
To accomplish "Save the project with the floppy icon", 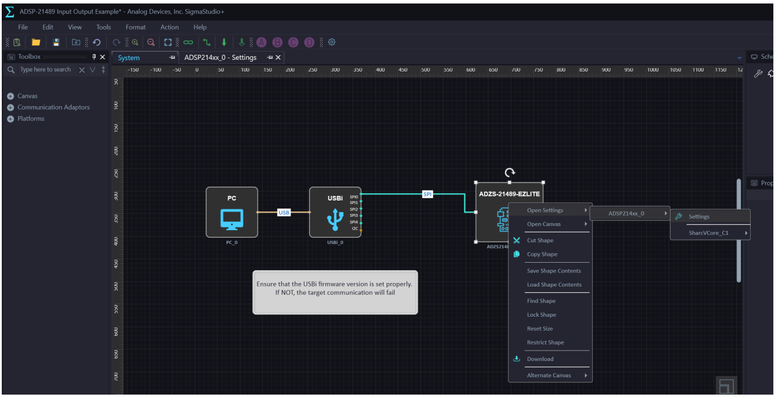I will point(56,42).
